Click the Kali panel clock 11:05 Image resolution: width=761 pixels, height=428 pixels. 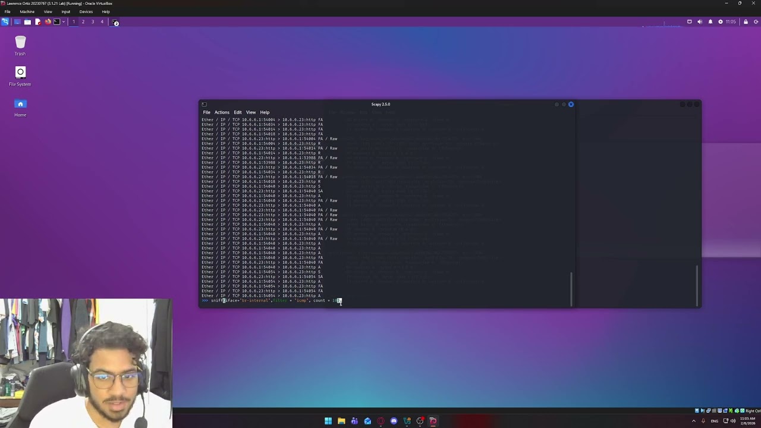(x=731, y=22)
